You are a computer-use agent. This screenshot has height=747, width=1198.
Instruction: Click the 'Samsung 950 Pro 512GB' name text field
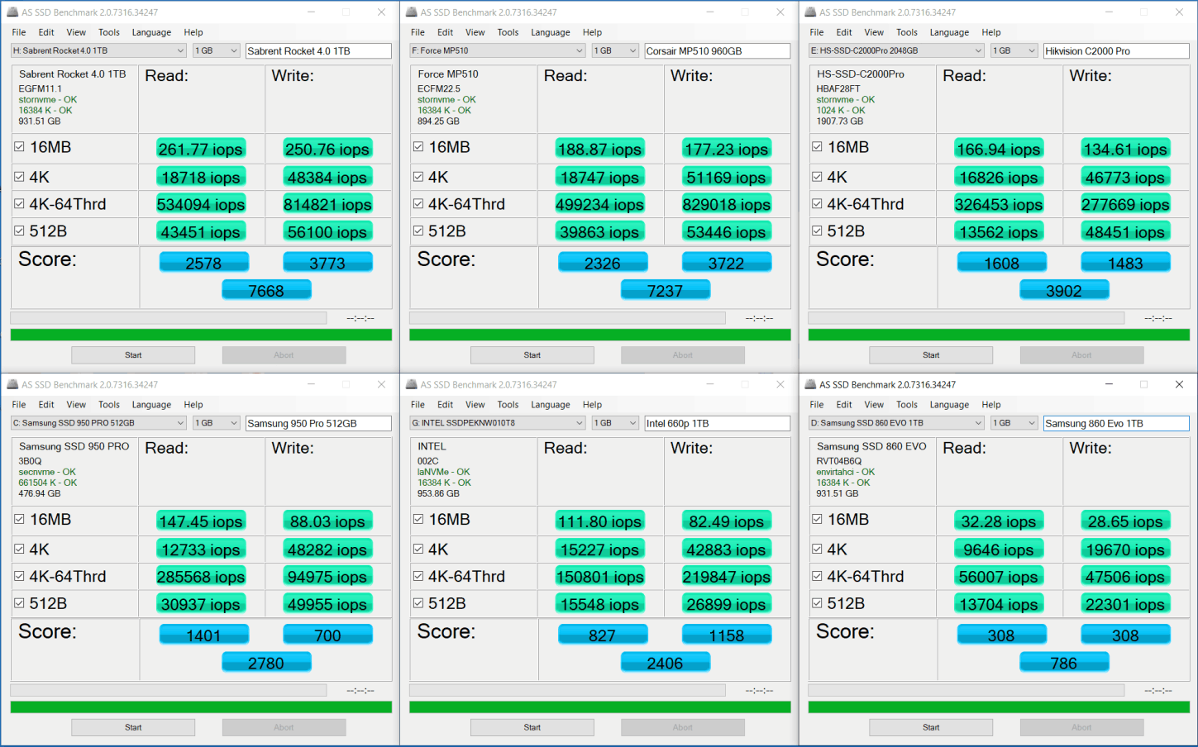click(318, 423)
